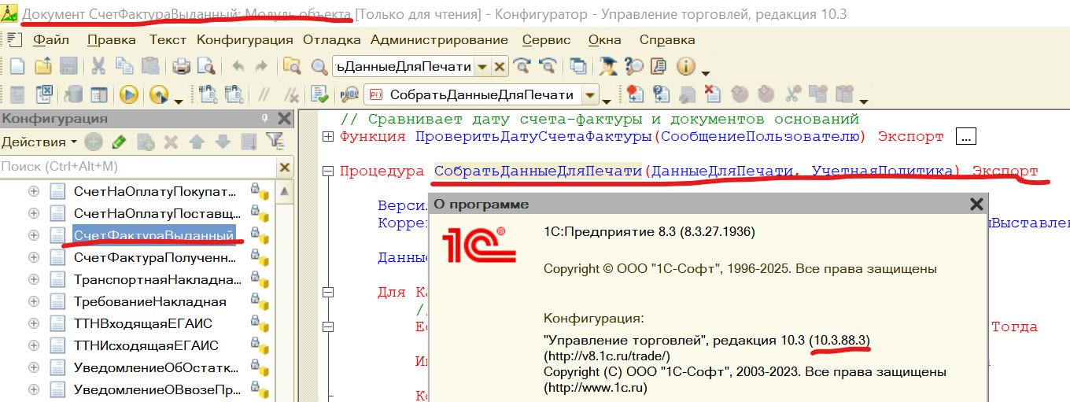
Task: Open the Действия dropdown menu
Action: [39, 142]
